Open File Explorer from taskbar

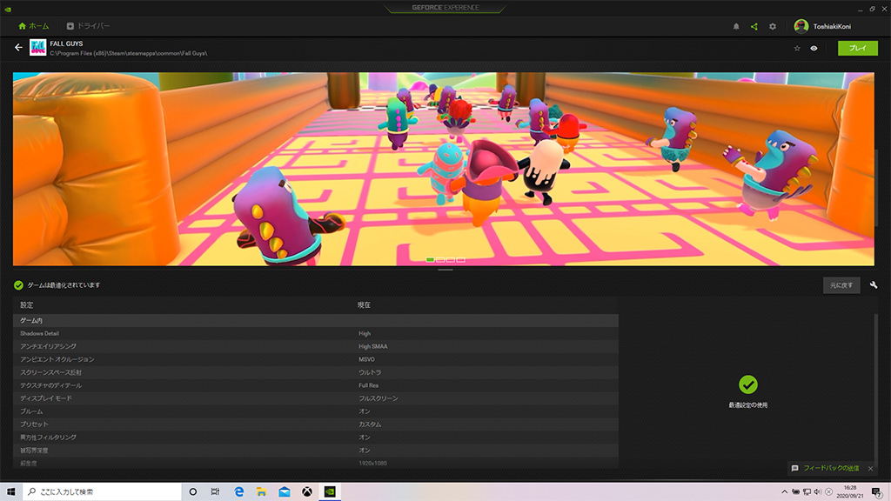pos(261,492)
